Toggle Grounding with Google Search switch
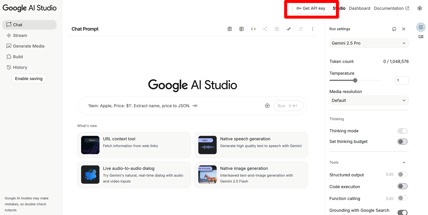The height and width of the screenshot is (215, 428). point(403,212)
